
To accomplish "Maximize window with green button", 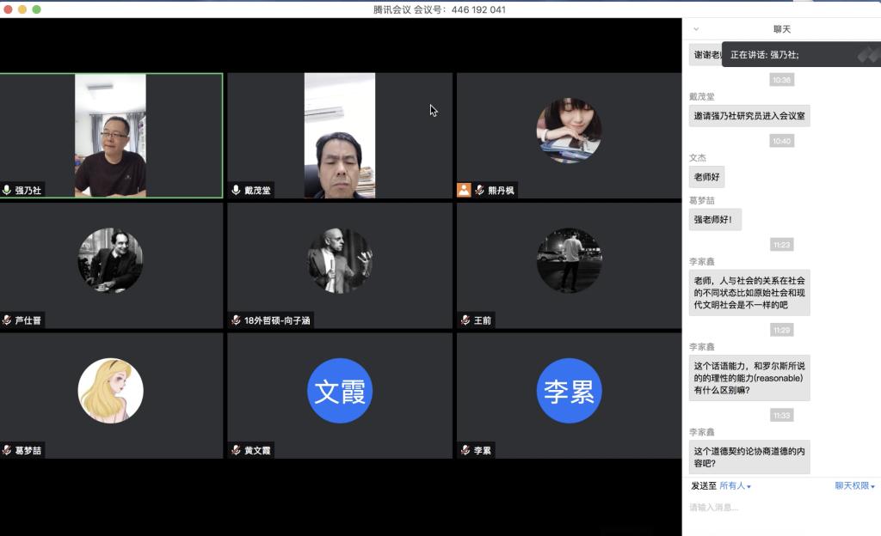I will 36,9.
